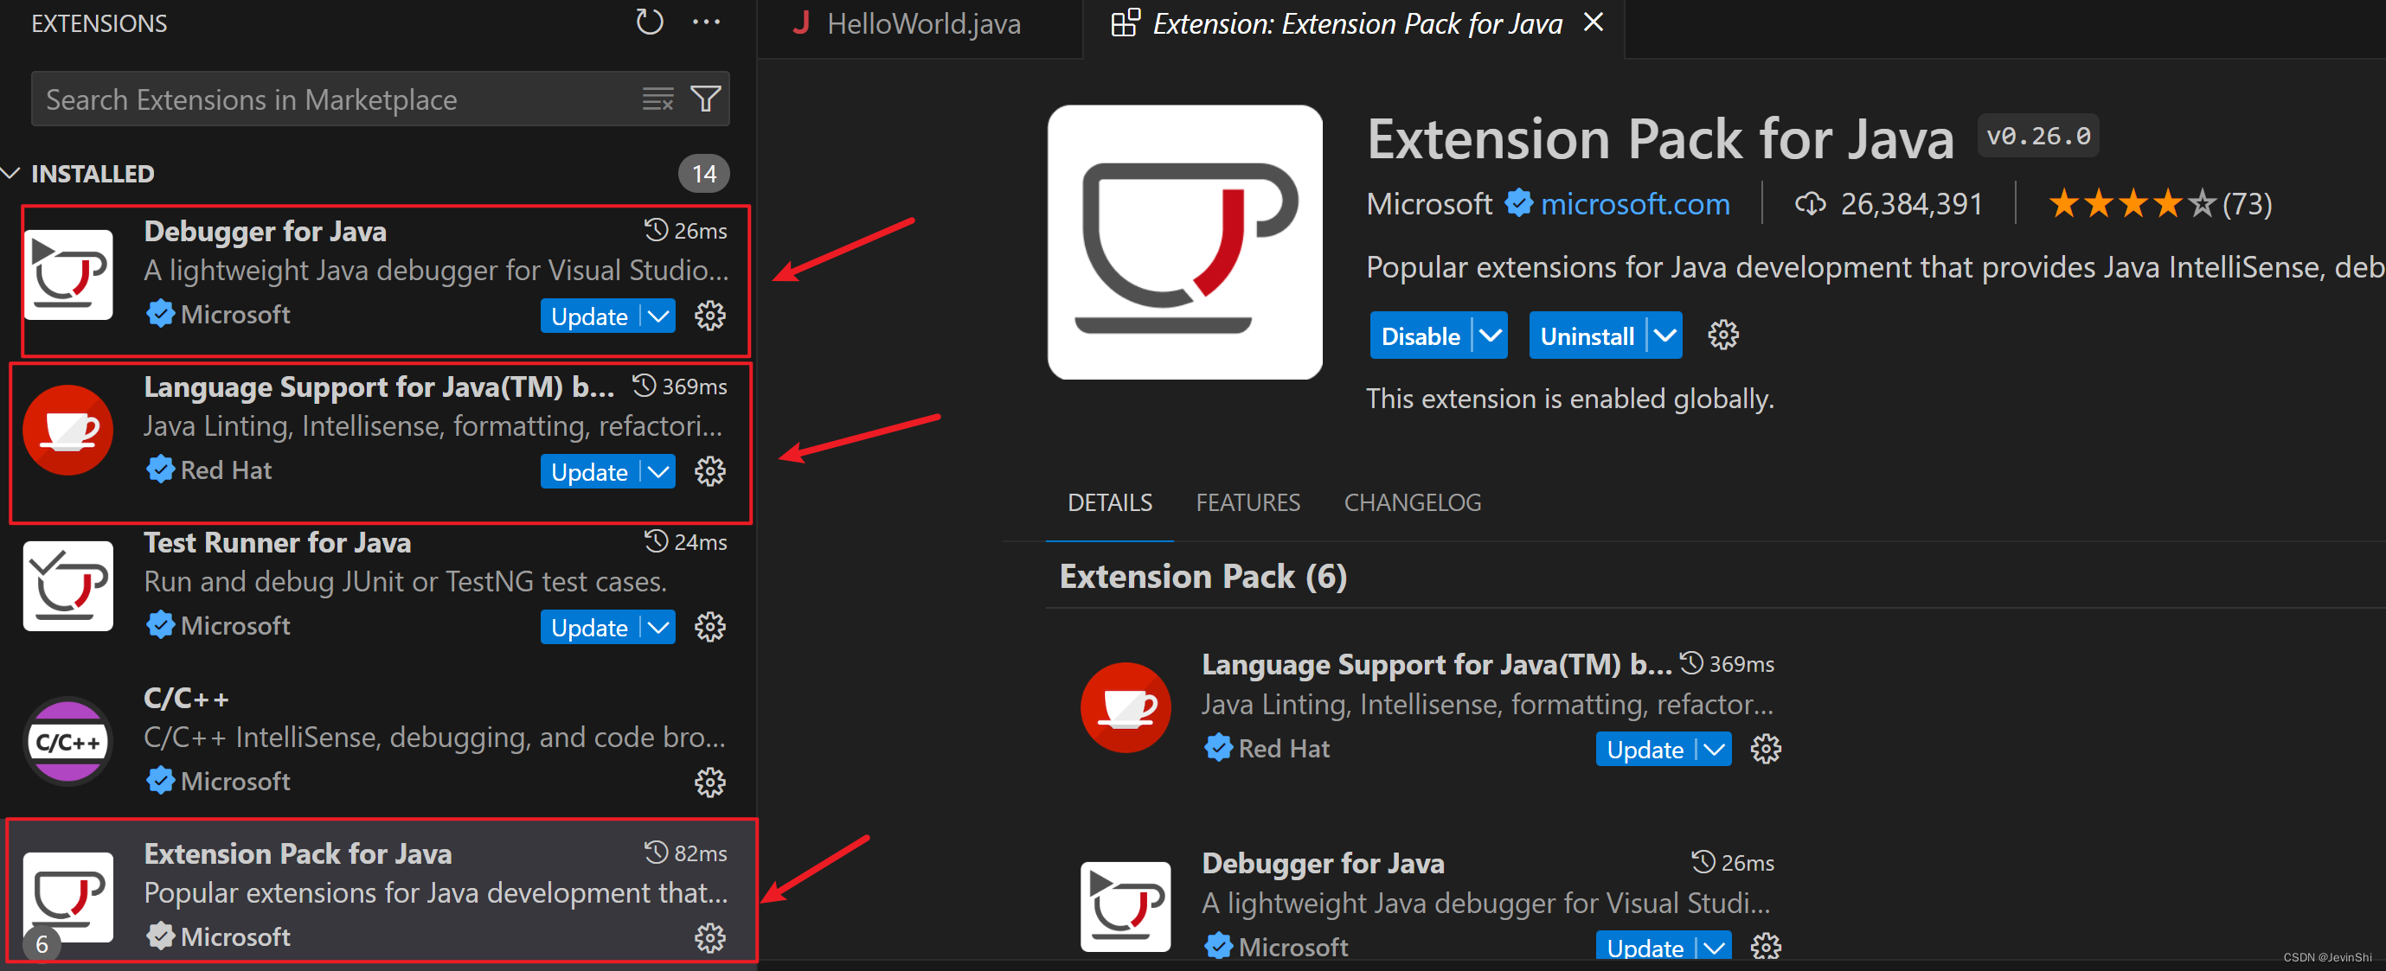Open the C/C++ extension manage gear
Viewport: 2386px width, 971px height.
(x=709, y=783)
